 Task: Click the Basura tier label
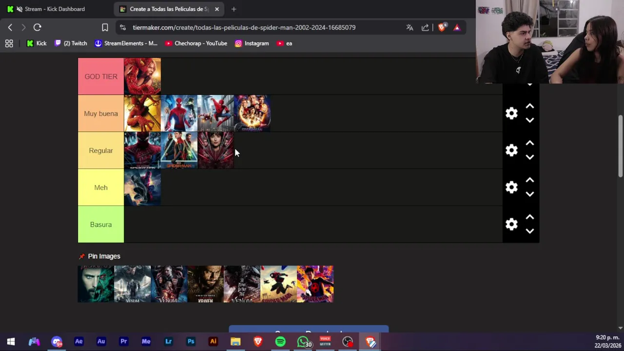tap(101, 225)
